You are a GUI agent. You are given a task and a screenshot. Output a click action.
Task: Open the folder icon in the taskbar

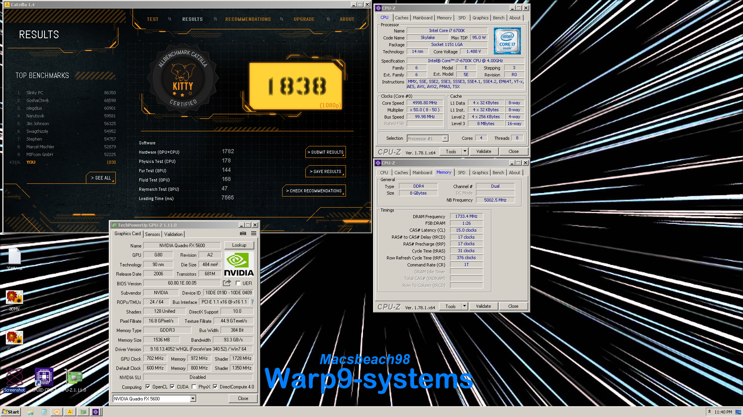tap(31, 412)
